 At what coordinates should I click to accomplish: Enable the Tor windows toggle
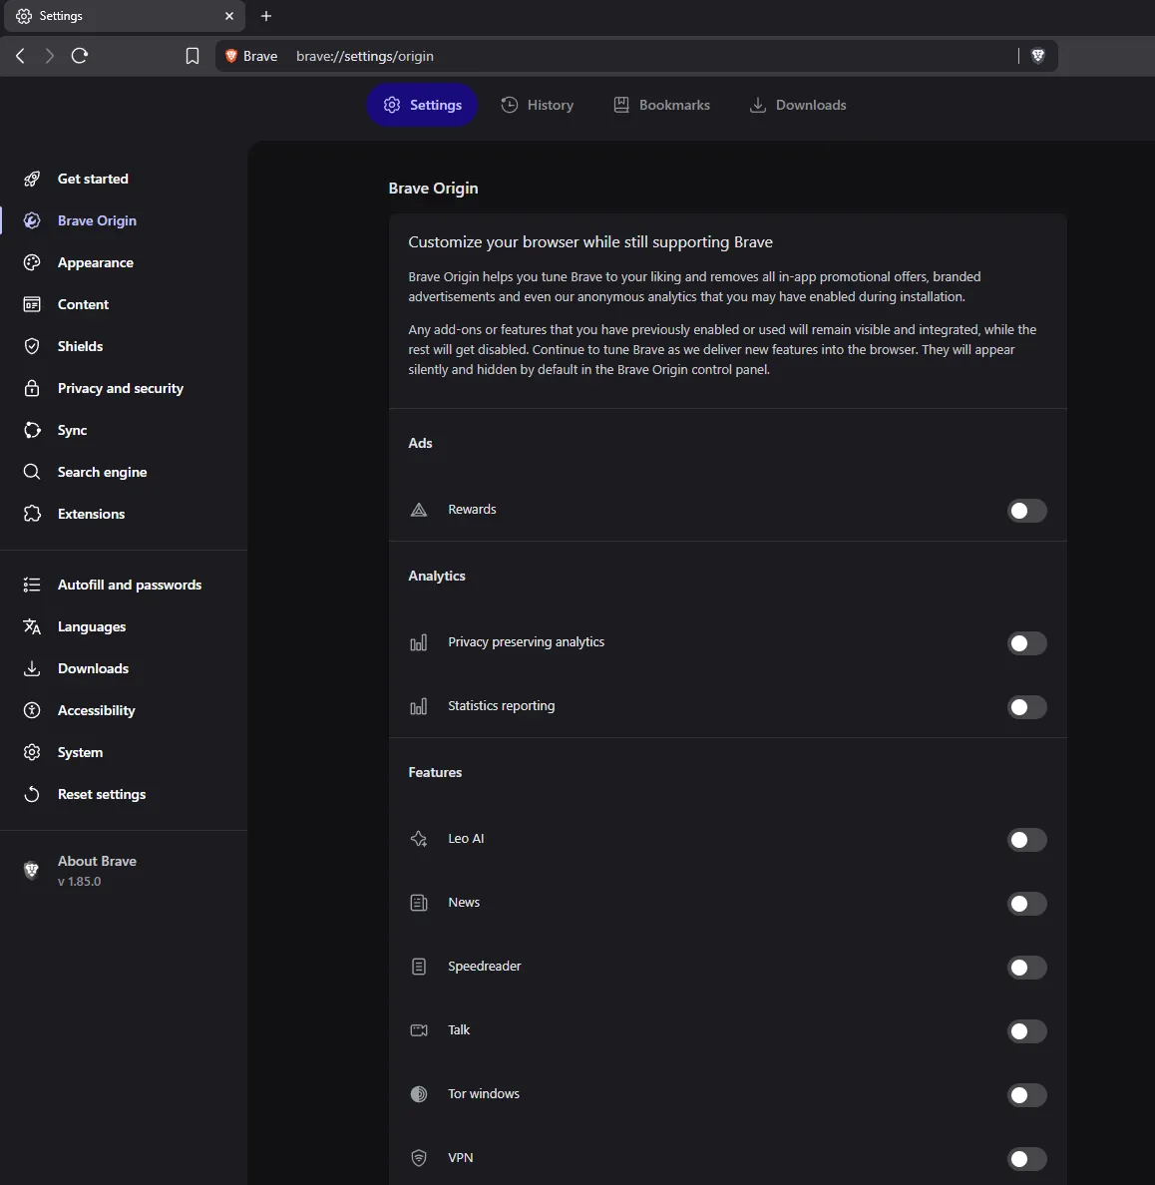click(1026, 1095)
